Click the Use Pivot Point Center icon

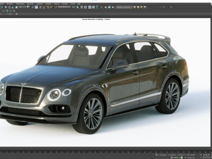tap(28, 7)
